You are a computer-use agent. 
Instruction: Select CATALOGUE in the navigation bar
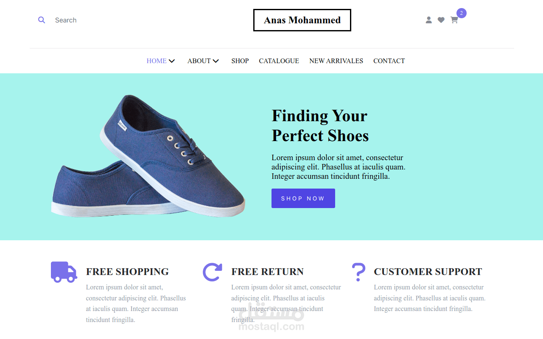[279, 61]
